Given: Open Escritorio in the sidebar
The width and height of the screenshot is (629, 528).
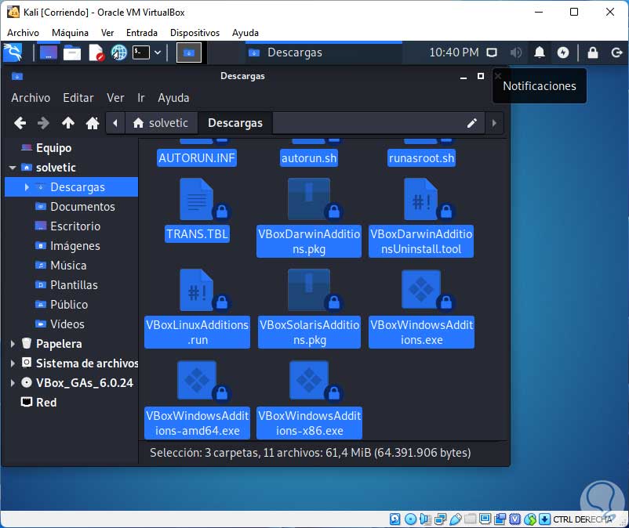Looking at the screenshot, I should [75, 226].
